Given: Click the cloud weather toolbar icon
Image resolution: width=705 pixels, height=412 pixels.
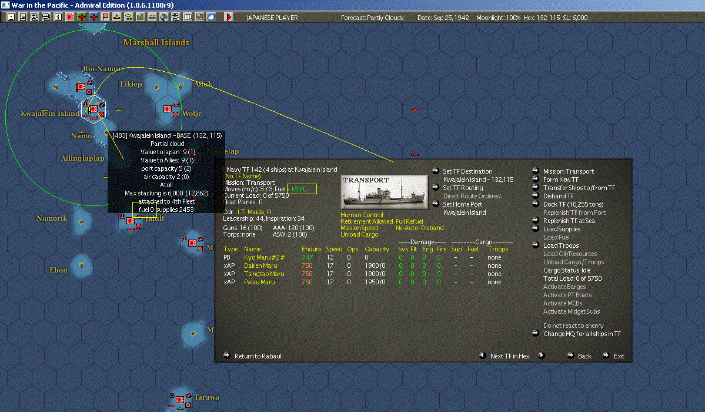Looking at the screenshot, I should pos(211,17).
